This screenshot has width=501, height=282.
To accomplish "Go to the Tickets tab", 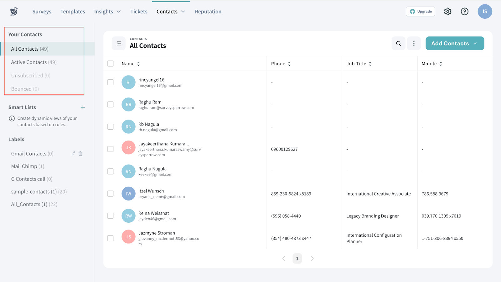I will point(139,12).
